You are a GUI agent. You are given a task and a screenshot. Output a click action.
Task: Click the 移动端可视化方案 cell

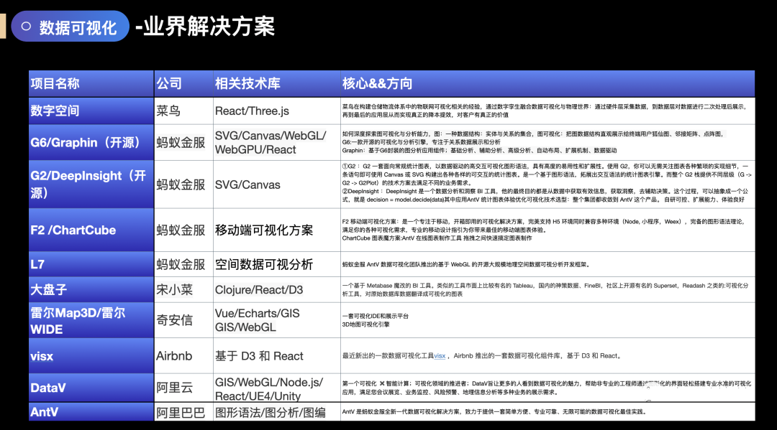(x=276, y=230)
